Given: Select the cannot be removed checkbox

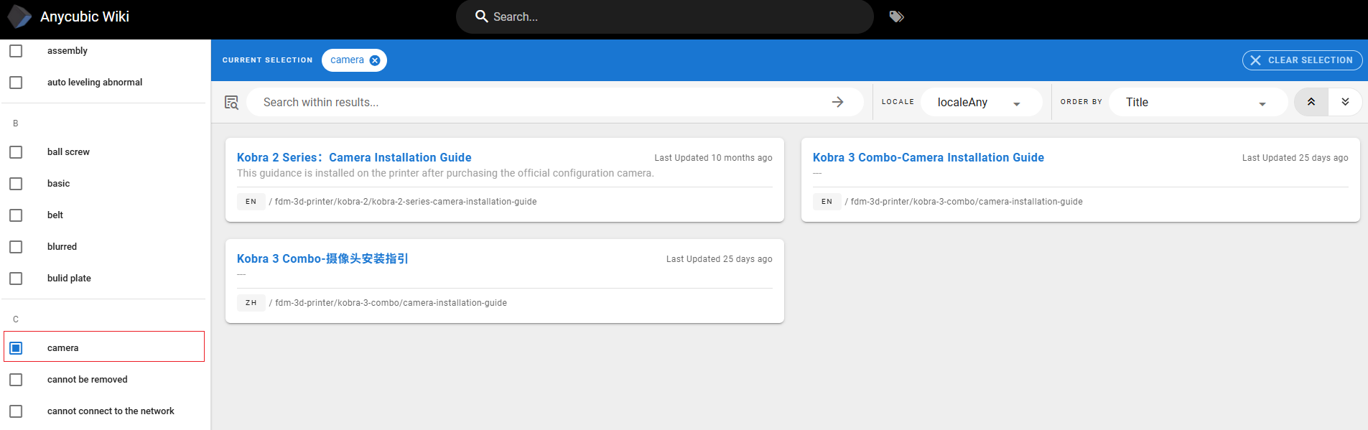Looking at the screenshot, I should tap(16, 380).
